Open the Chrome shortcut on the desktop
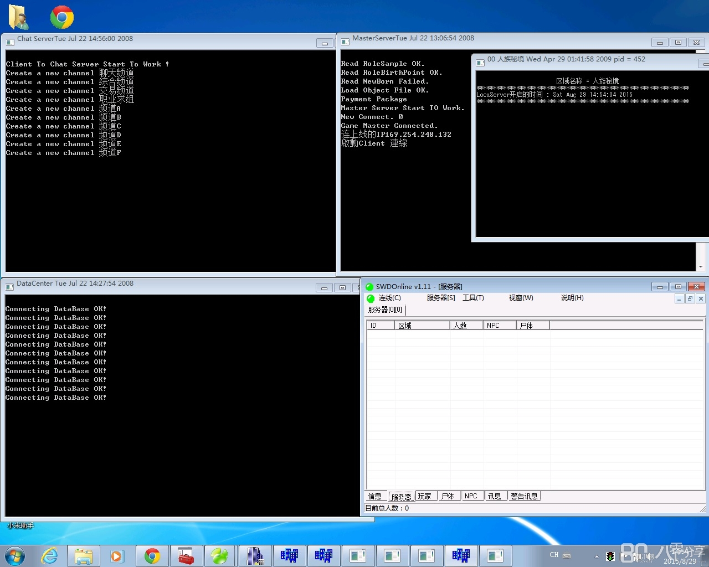The image size is (709, 567). (62, 17)
